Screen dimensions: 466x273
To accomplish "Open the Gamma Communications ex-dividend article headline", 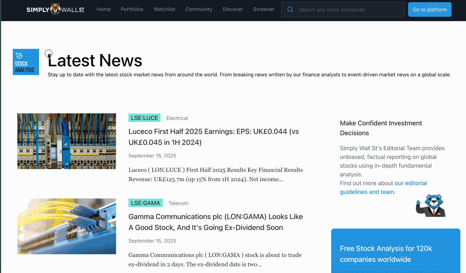I will tap(216, 222).
